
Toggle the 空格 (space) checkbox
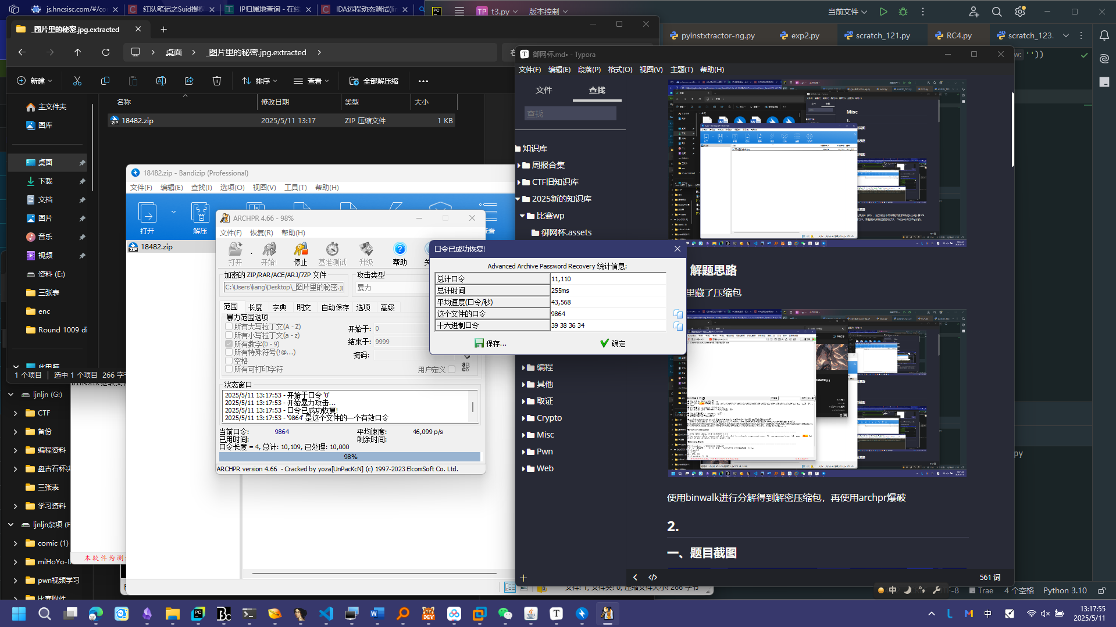pos(229,361)
